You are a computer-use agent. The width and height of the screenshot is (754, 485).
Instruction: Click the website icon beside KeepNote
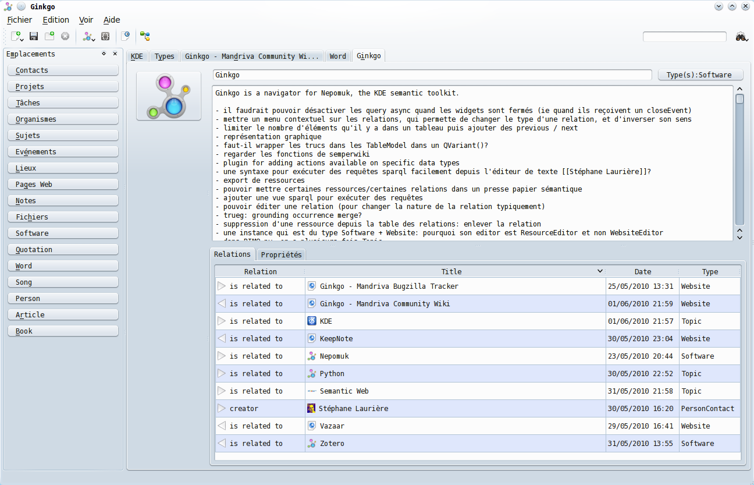[312, 338]
